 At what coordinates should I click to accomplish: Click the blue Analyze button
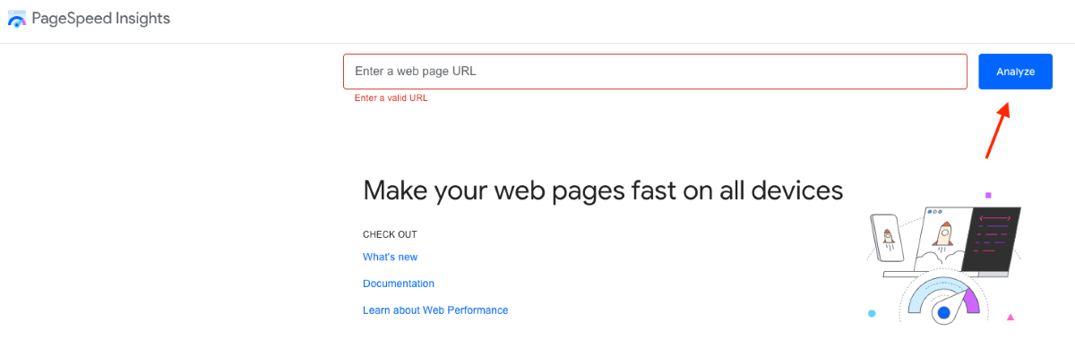[x=1015, y=72]
